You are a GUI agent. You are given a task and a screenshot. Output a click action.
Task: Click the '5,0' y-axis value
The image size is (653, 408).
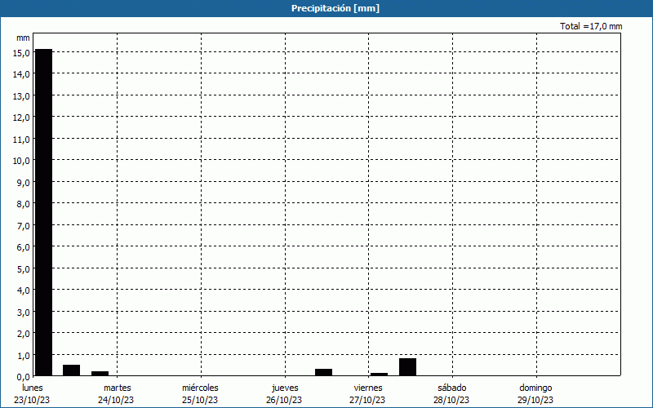click(23, 269)
